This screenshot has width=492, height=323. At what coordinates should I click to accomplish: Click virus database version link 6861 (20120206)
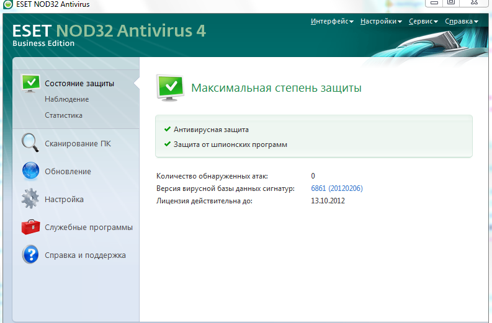[337, 188]
